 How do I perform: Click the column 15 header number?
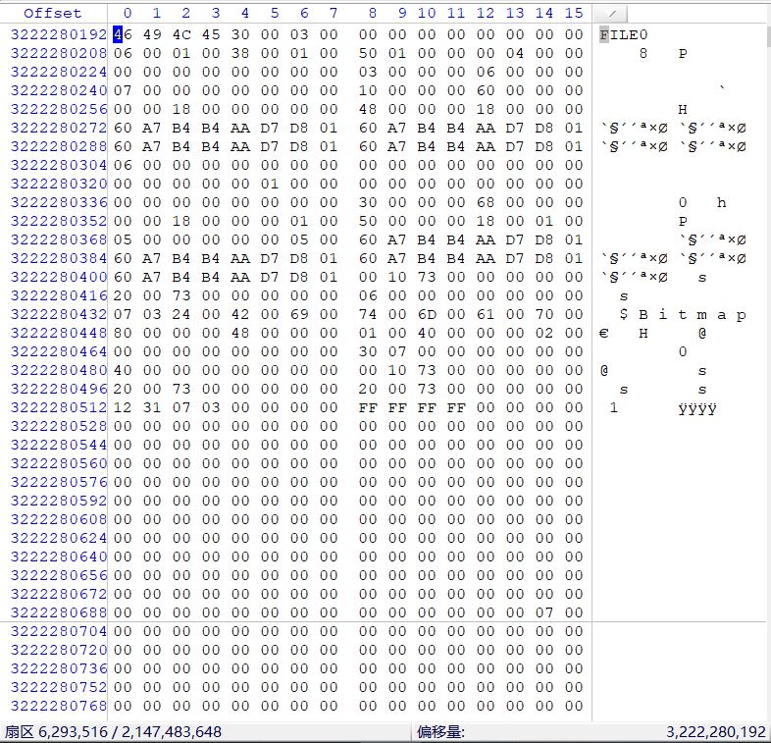tap(574, 14)
